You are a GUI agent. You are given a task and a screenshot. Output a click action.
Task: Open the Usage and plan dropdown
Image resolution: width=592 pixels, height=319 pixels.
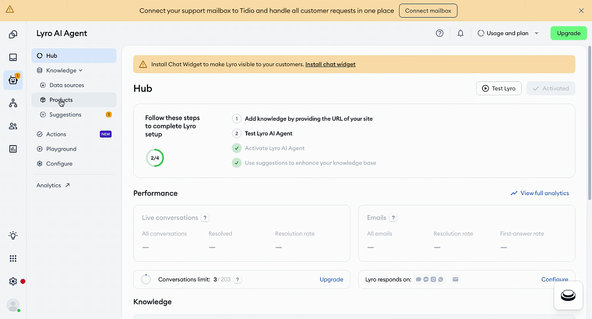pyautogui.click(x=508, y=33)
